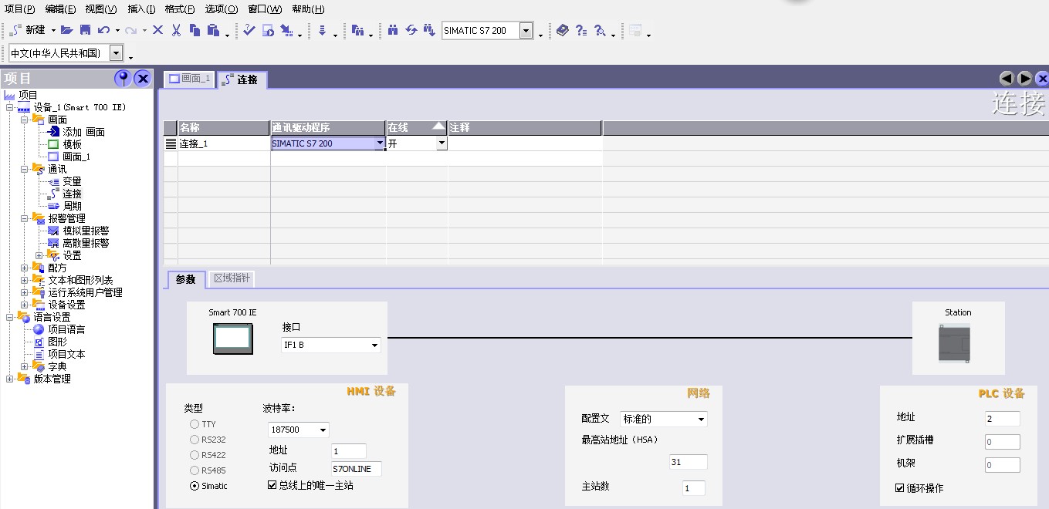1049x509 pixels.
Task: Click the Undo arrow in the toolbar
Action: pyautogui.click(x=103, y=30)
